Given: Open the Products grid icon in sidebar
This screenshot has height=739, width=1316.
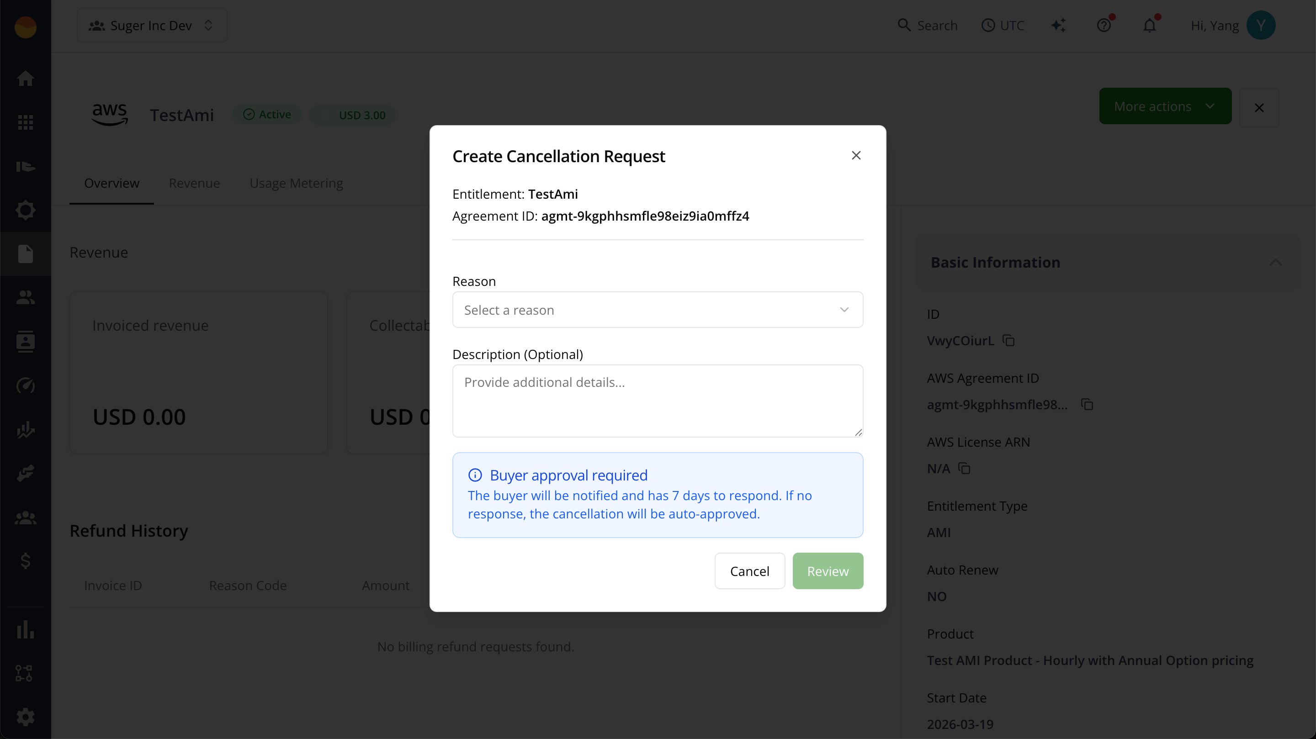Looking at the screenshot, I should point(25,122).
